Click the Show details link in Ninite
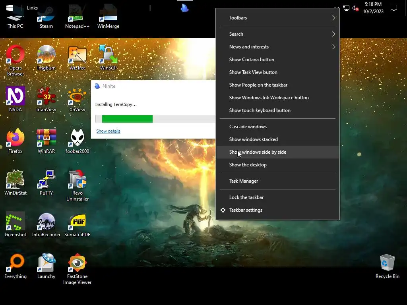The height and width of the screenshot is (305, 407). point(108,131)
